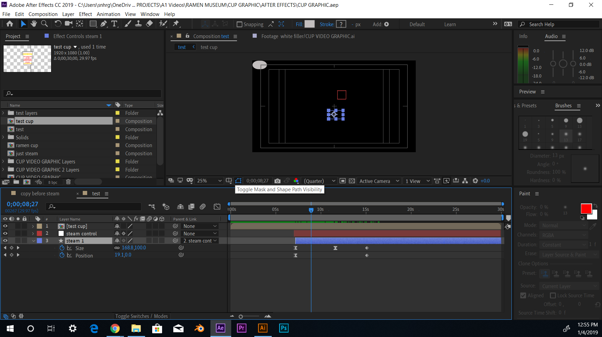This screenshot has height=337, width=602.
Task: Hide the test cup layer
Action: tap(5, 226)
